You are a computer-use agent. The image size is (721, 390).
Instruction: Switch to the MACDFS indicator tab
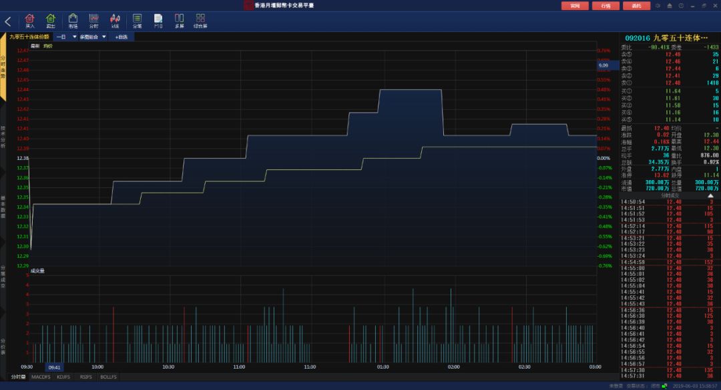tap(41, 377)
